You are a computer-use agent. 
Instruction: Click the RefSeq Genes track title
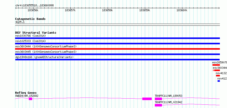(26, 93)
